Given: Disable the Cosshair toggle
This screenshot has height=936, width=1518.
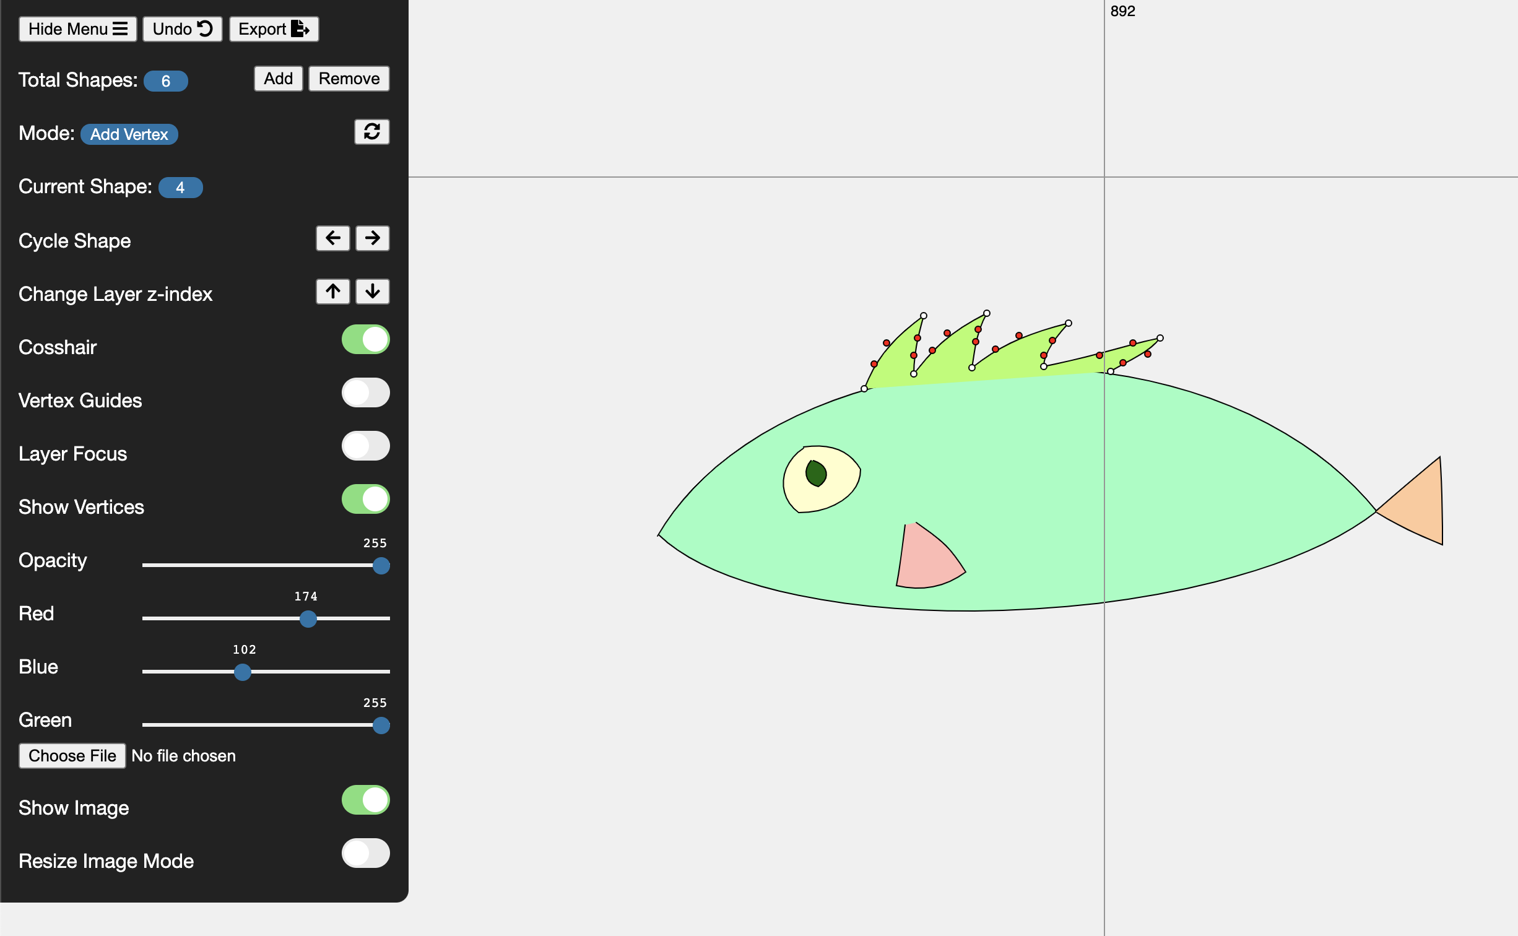Looking at the screenshot, I should point(365,339).
